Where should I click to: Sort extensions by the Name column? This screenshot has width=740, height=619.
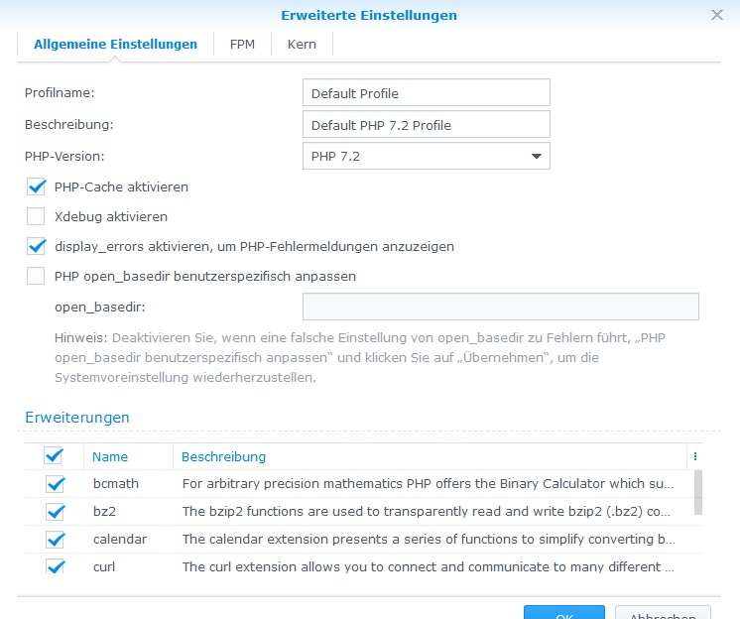click(x=110, y=457)
